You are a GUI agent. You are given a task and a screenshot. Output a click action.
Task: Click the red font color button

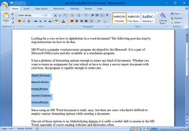pyautogui.click(x=63, y=21)
